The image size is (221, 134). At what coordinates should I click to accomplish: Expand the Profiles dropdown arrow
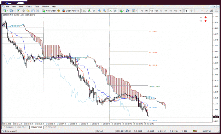click(x=14, y=11)
